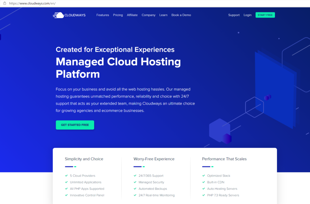The width and height of the screenshot is (310, 204).
Task: Click checkmark beside Auto-Healing Servers
Action: click(x=204, y=189)
